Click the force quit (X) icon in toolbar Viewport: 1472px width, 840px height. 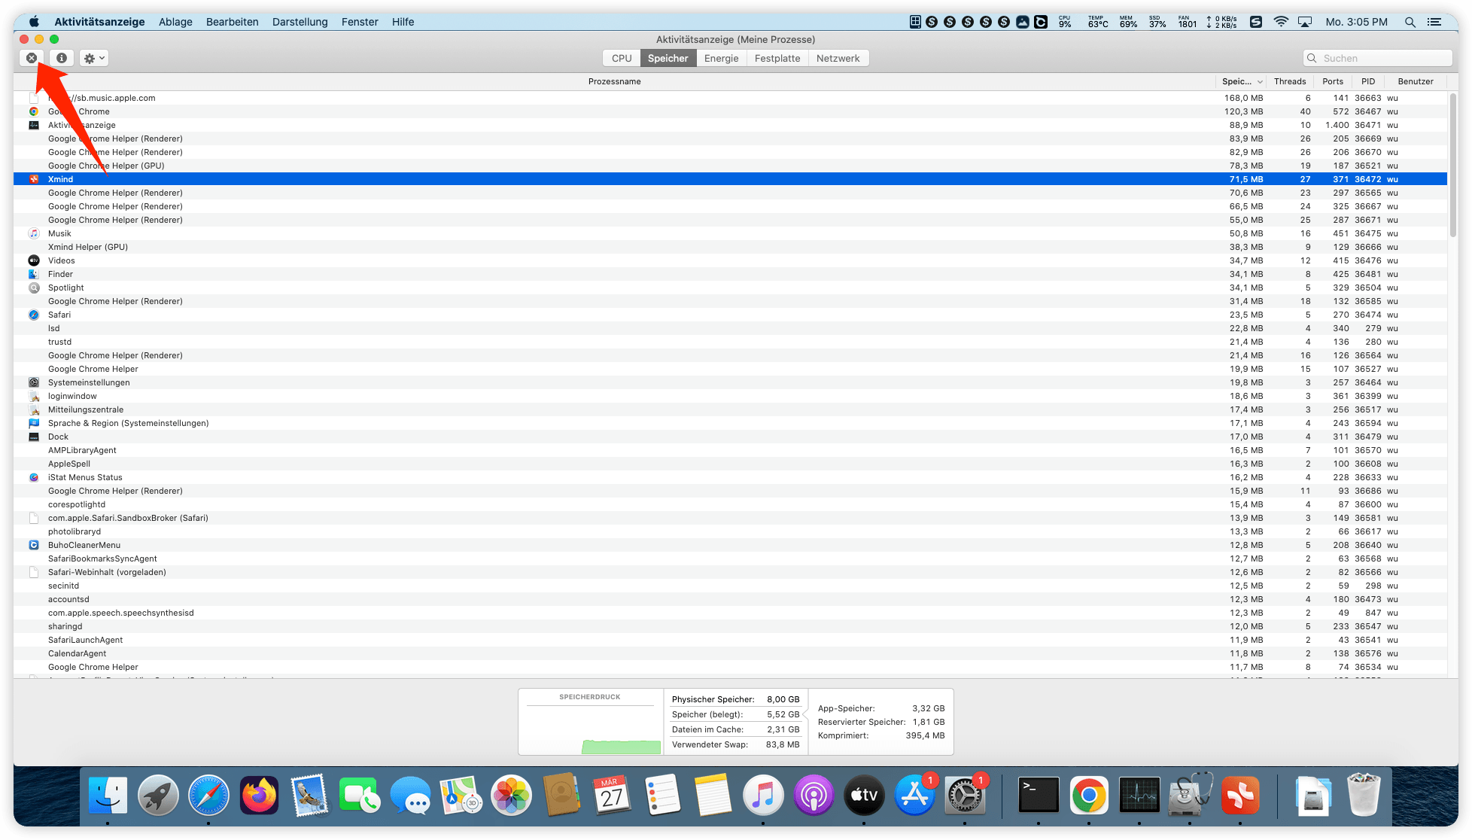point(32,57)
